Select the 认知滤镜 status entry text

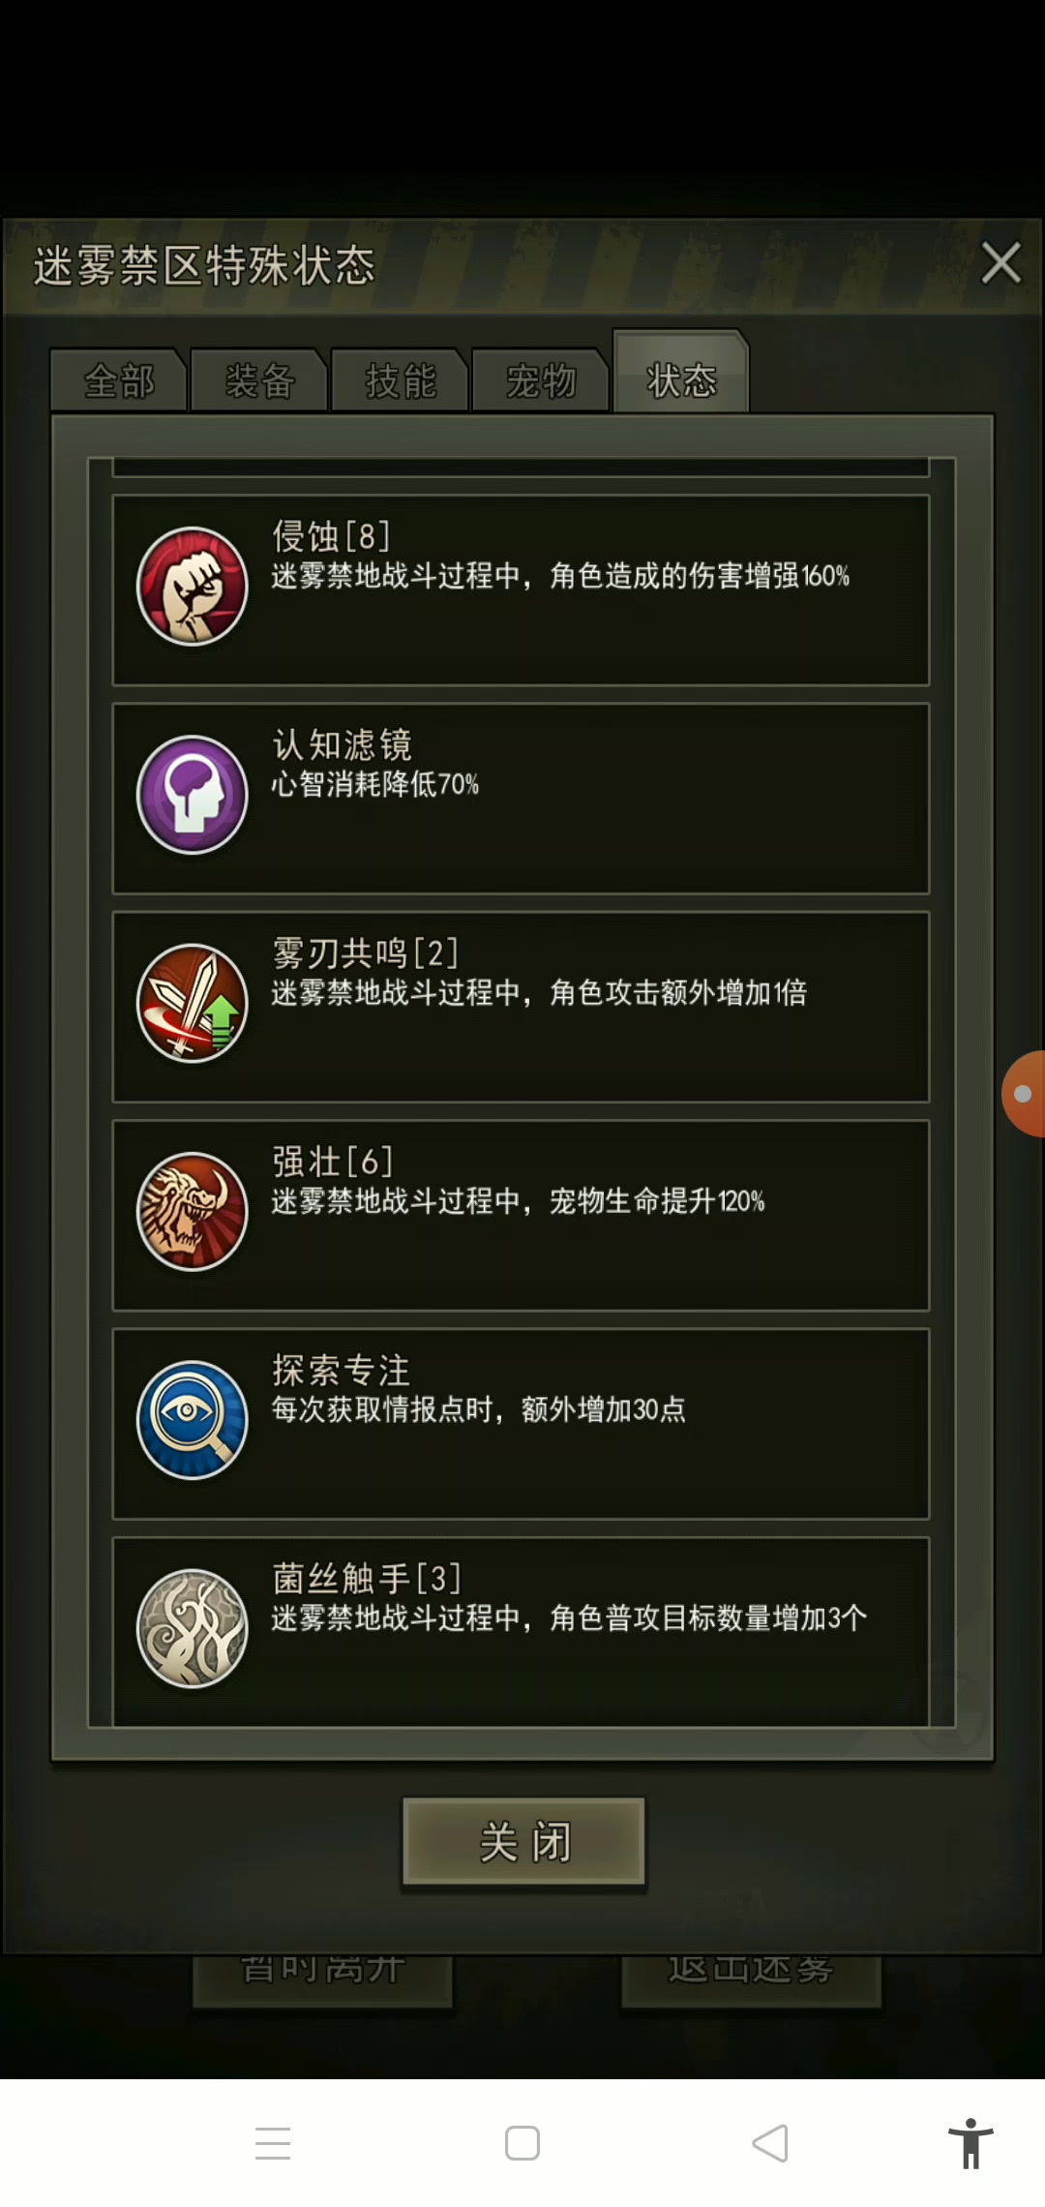pos(343,745)
